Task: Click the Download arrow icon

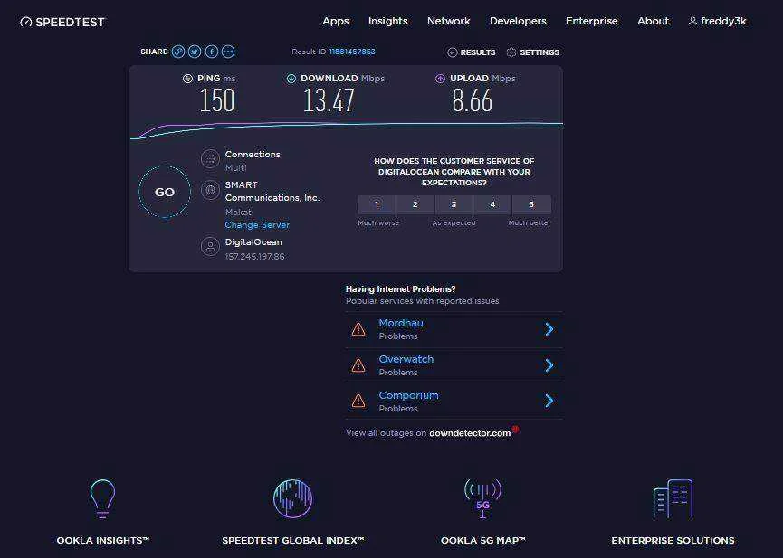Action: (291, 79)
